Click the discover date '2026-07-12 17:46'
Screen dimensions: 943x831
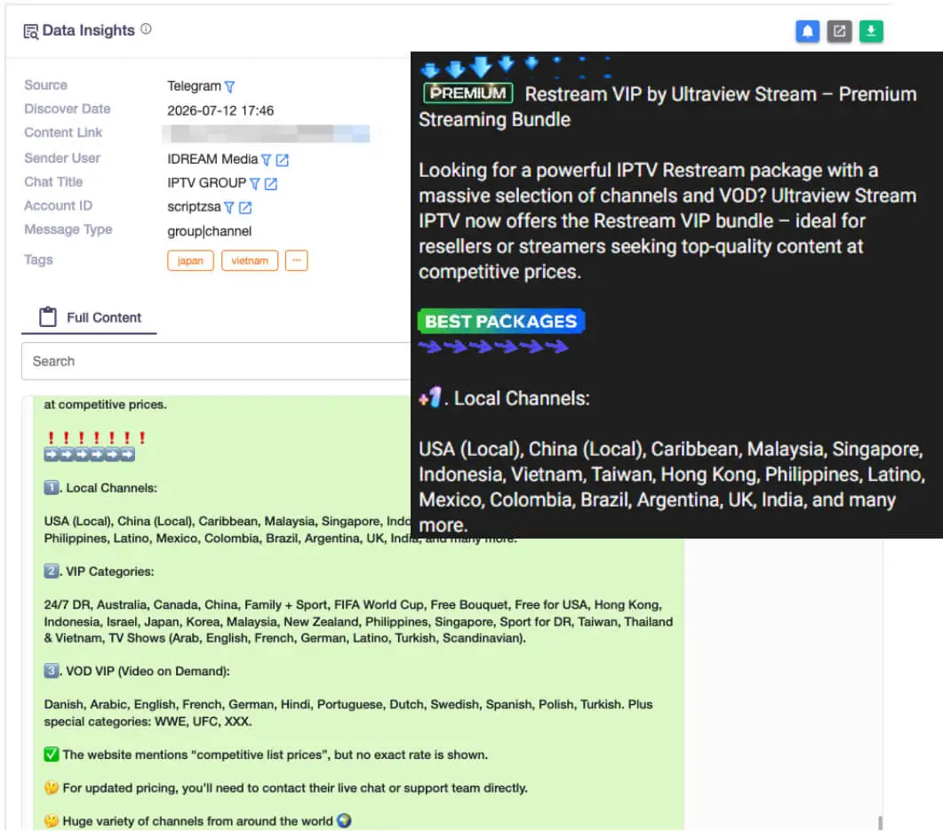click(x=220, y=110)
